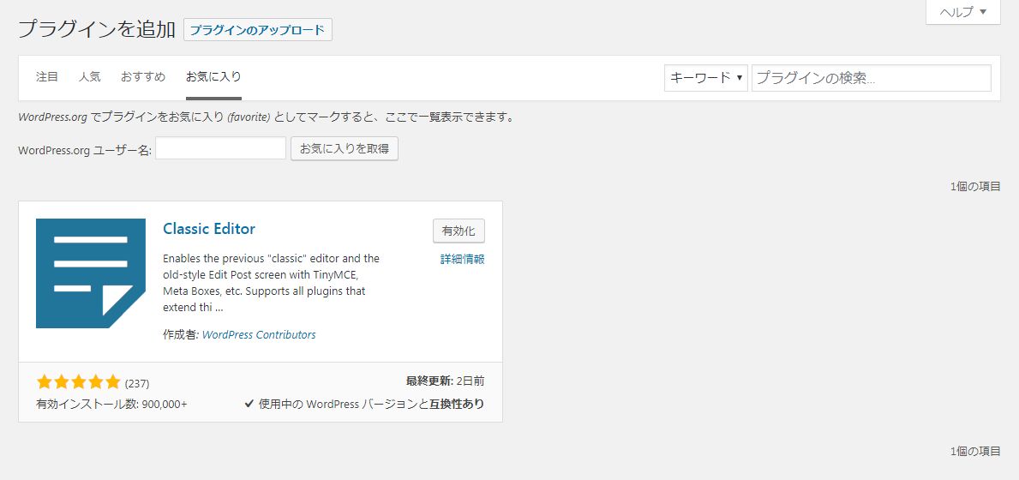Select the お気に入り tab

213,76
